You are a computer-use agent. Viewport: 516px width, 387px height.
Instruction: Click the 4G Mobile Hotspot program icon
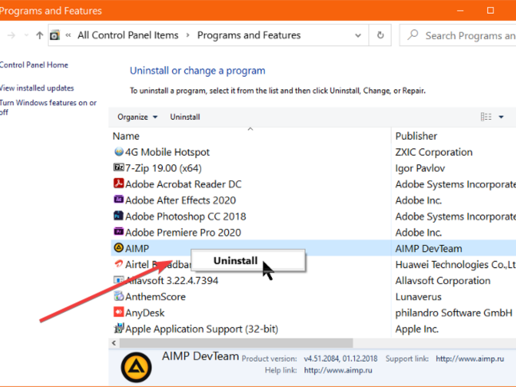click(x=119, y=152)
